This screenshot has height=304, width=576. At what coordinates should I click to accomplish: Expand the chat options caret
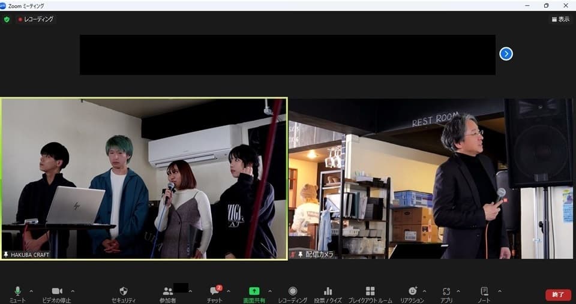pos(229,291)
